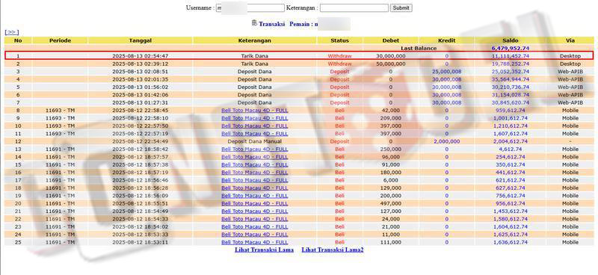The image size is (598, 275).
Task: Click the Transaksi document icon
Action: pos(254,23)
